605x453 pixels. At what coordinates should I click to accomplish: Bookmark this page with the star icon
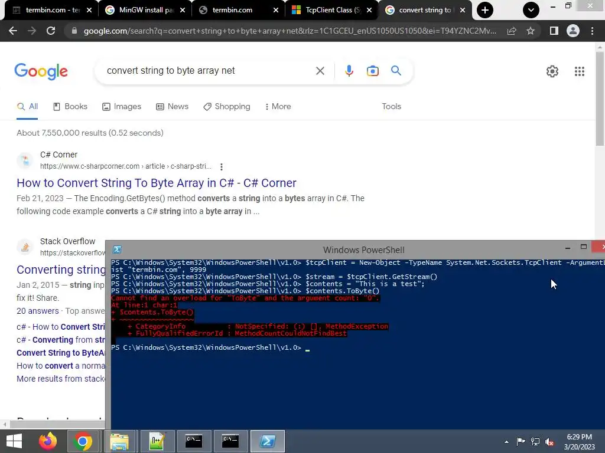(x=531, y=31)
